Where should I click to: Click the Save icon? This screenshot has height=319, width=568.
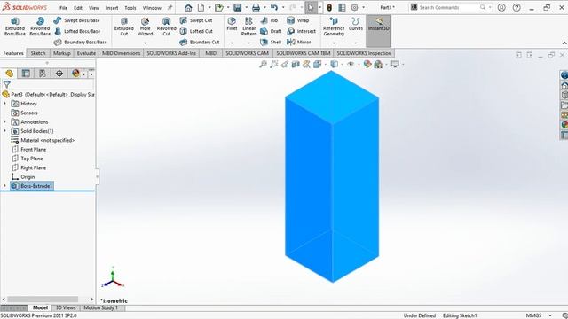(237, 8)
